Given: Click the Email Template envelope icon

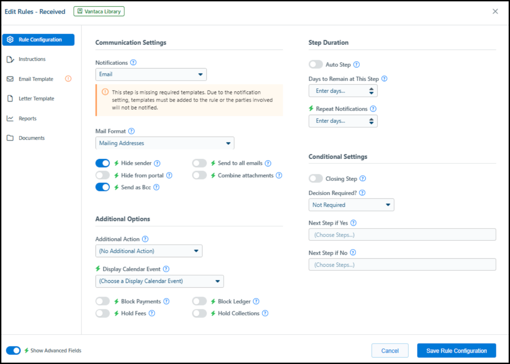Looking at the screenshot, I should (10, 79).
